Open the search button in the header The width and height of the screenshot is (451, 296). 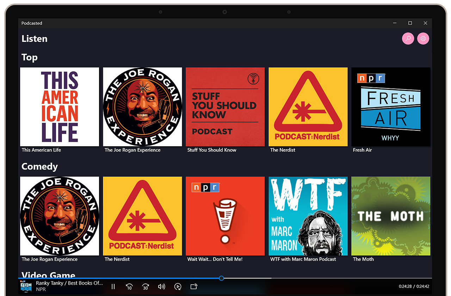[408, 38]
